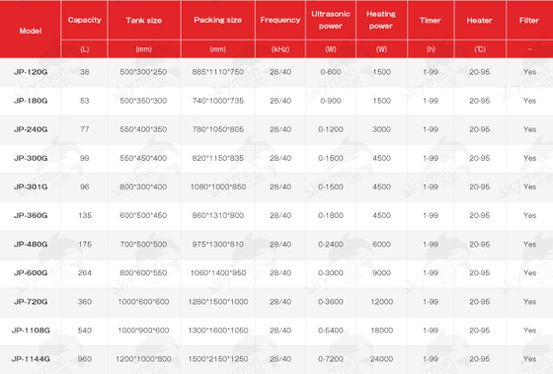
Task: Click the JP-1108G model label
Action: (31, 331)
